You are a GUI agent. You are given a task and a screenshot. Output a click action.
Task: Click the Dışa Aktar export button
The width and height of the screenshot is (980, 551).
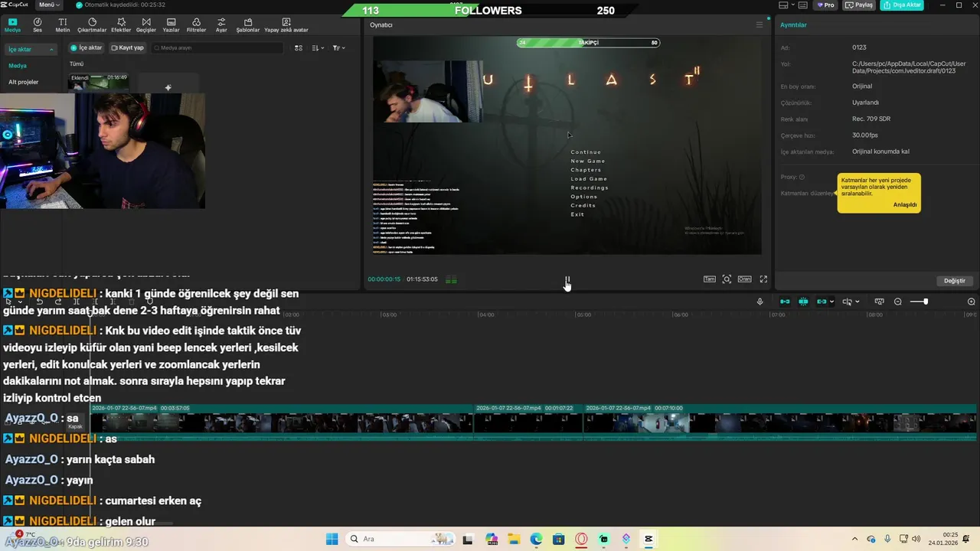(901, 5)
